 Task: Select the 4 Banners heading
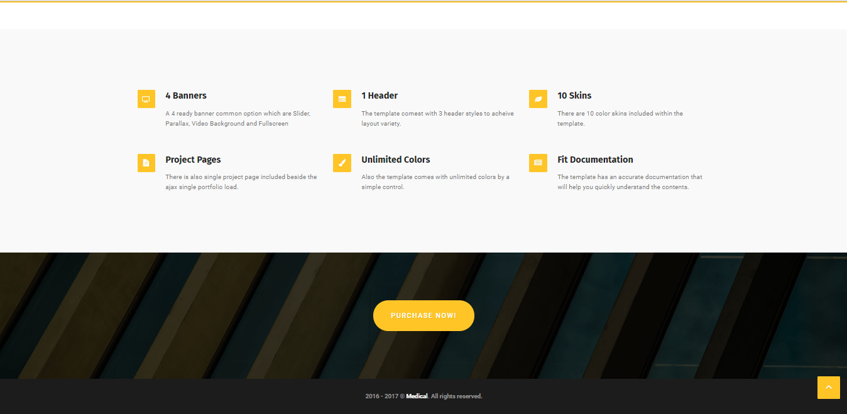[x=186, y=95]
